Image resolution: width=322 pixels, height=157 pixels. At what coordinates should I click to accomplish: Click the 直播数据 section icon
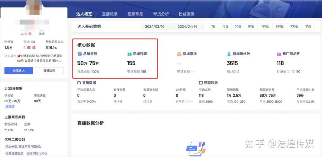point(79,83)
